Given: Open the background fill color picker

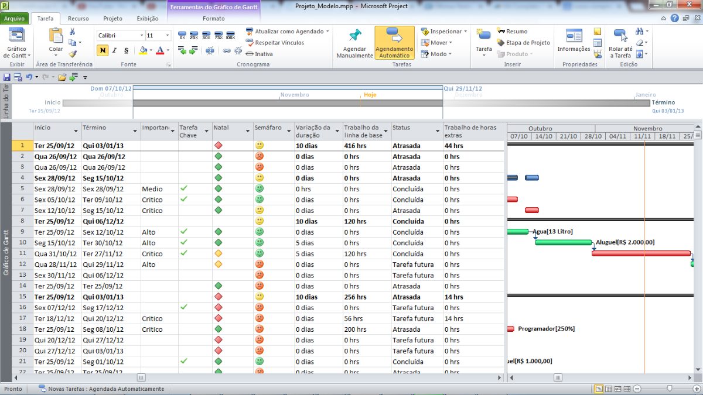Looking at the screenshot, I should pos(144,50).
